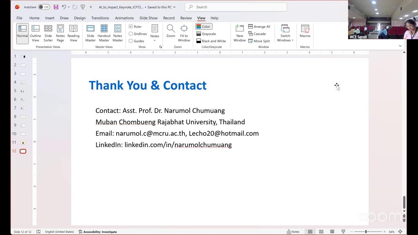Select Grayscale view mode
418x235 pixels.
[x=206, y=34]
